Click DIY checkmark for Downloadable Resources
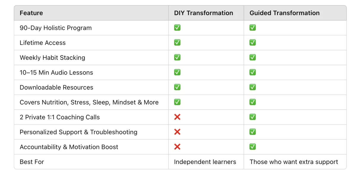This screenshot has height=180, width=356. tap(177, 87)
